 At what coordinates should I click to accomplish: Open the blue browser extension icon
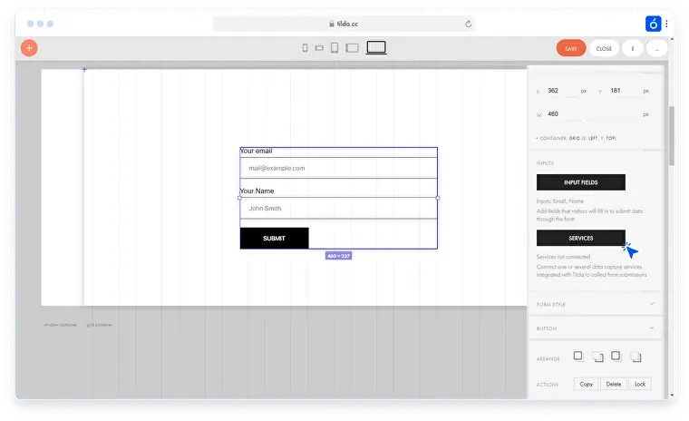[653, 24]
